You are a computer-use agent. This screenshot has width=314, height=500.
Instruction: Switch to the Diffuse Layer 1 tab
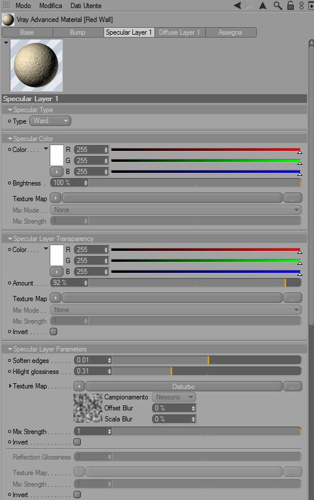coord(180,32)
